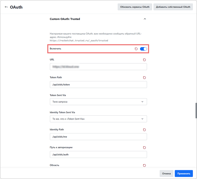Screen dimensions: 197x179
Task: Click Обновить сервисы OAuth button
Action: (135, 7)
